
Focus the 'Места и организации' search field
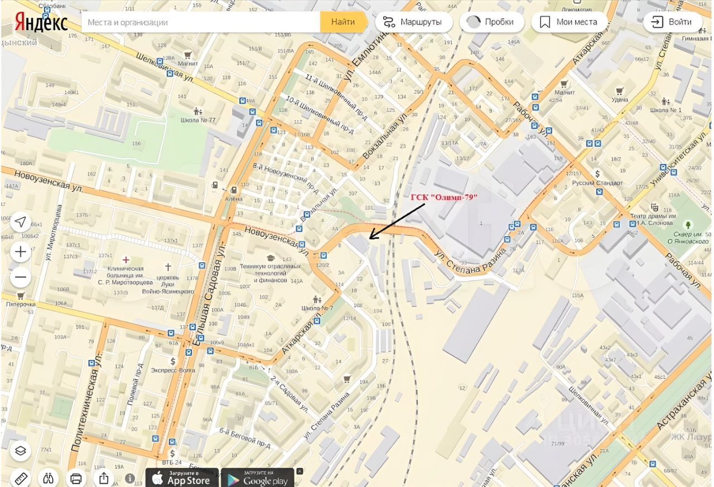(x=201, y=22)
